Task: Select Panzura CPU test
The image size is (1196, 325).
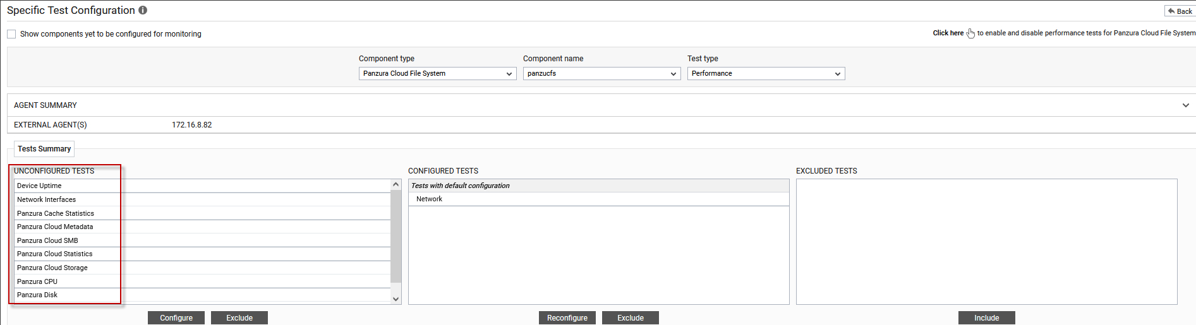Action: (x=202, y=281)
